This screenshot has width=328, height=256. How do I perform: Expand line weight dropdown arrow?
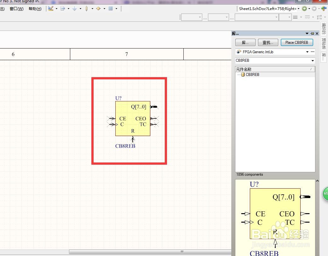pos(301,17)
